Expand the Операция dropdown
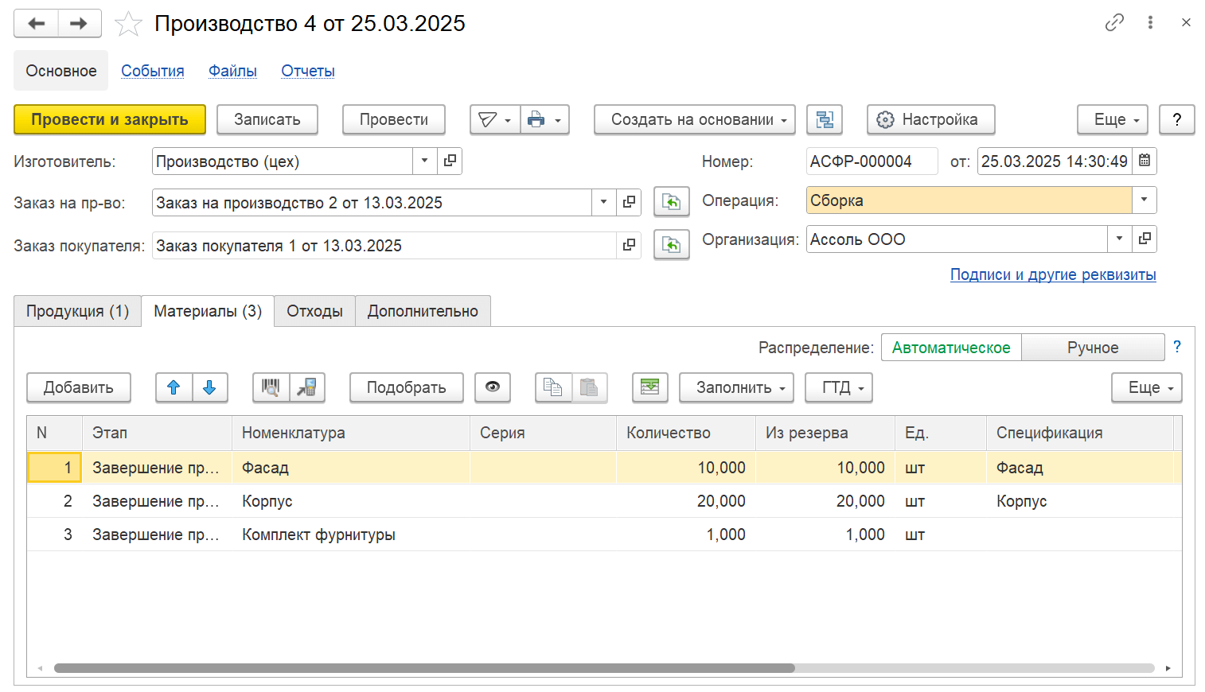This screenshot has height=692, width=1205. pos(1144,200)
